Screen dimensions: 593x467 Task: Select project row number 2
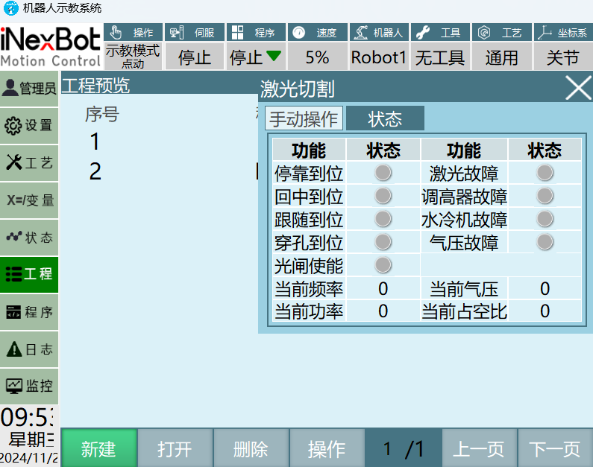95,172
